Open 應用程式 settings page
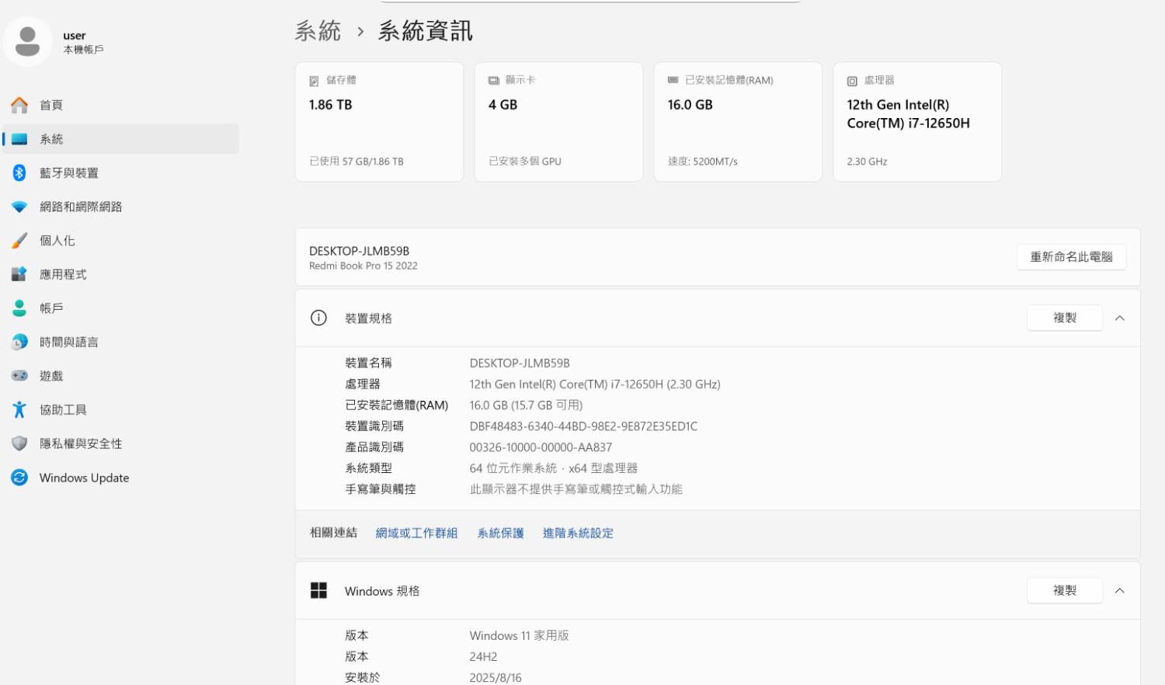This screenshot has height=685, width=1165. pyautogui.click(x=121, y=274)
